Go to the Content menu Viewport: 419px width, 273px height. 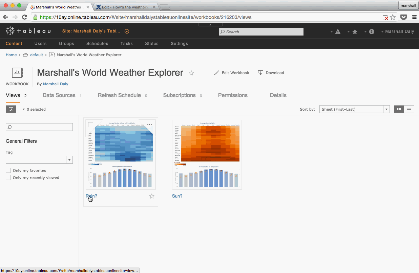pyautogui.click(x=14, y=44)
